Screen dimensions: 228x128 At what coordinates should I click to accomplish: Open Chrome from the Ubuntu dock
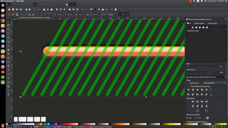3,21
